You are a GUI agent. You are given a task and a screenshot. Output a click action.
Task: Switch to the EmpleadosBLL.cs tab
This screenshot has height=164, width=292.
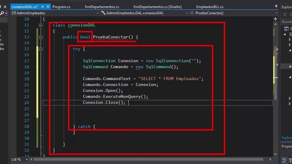[210, 7]
